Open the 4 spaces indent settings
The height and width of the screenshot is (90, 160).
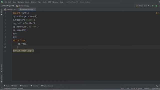(x=139, y=88)
